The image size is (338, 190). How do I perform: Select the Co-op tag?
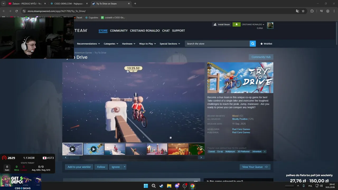[x=220, y=151]
